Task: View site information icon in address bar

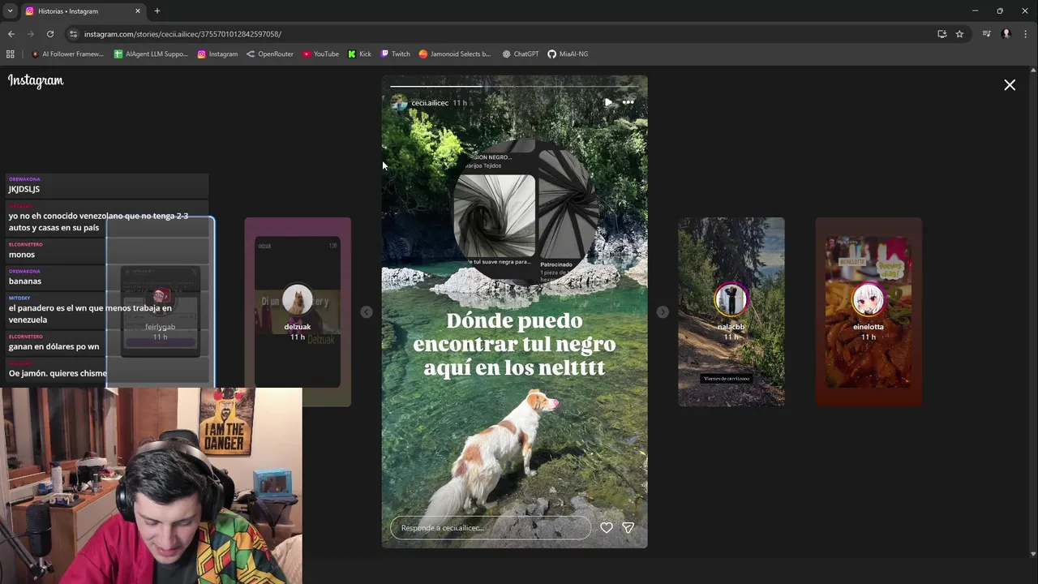Action: [73, 34]
